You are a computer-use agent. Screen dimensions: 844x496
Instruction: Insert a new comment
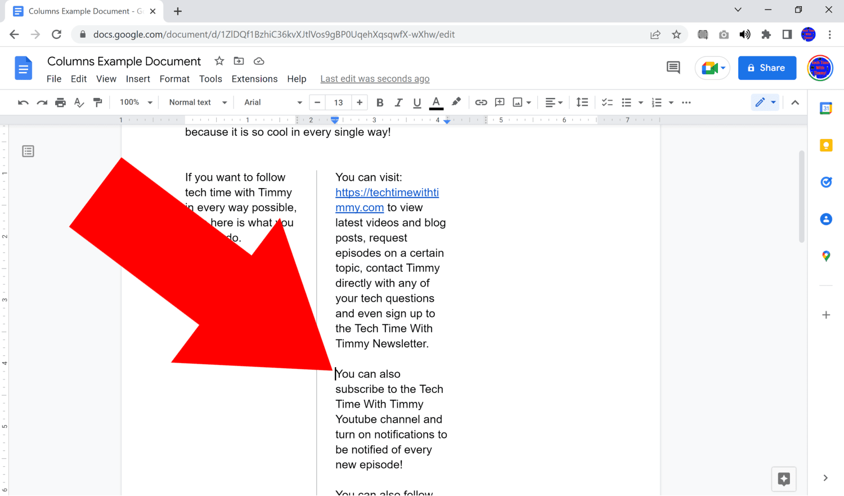click(499, 102)
